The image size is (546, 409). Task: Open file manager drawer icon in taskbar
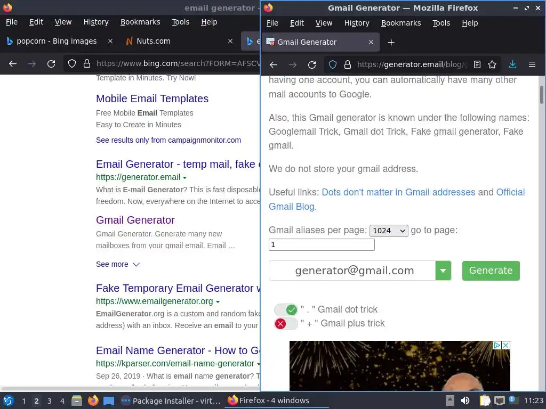tap(77, 400)
